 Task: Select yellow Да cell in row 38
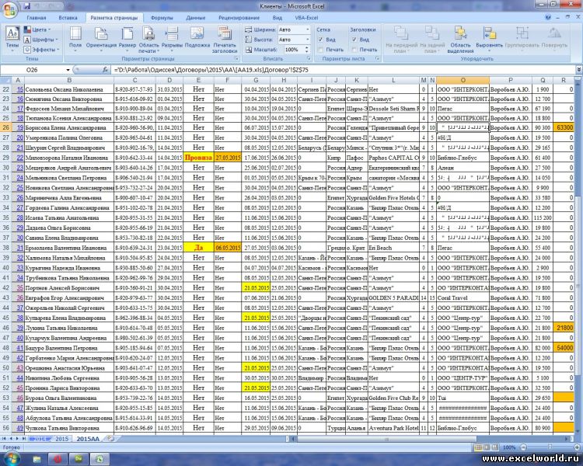pyautogui.click(x=198, y=248)
